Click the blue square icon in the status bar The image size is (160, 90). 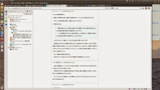(x=146, y=89)
